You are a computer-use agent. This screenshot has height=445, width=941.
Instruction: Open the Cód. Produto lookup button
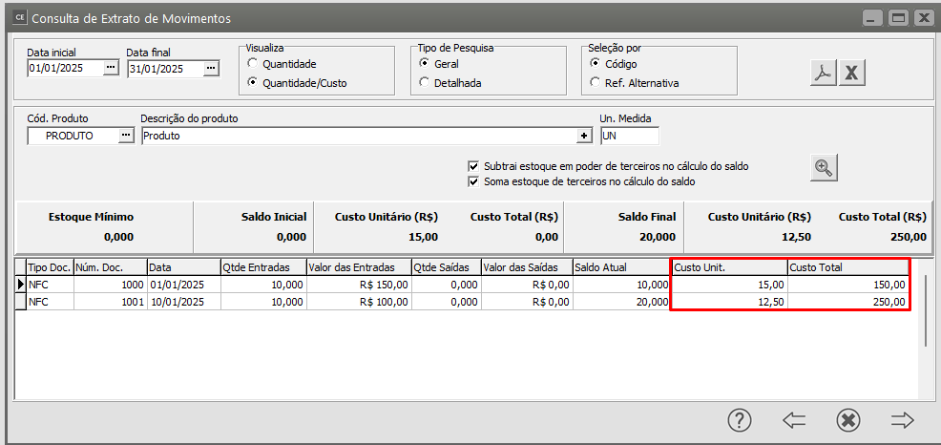[126, 136]
